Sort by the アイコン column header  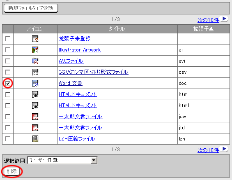[35, 29]
